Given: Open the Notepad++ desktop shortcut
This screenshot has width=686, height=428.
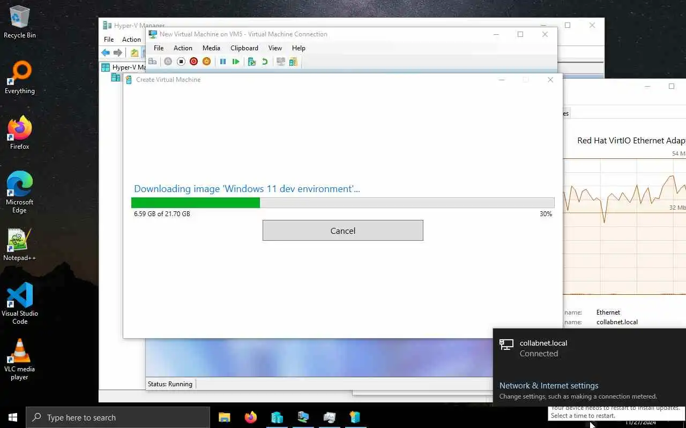Looking at the screenshot, I should coord(20,244).
